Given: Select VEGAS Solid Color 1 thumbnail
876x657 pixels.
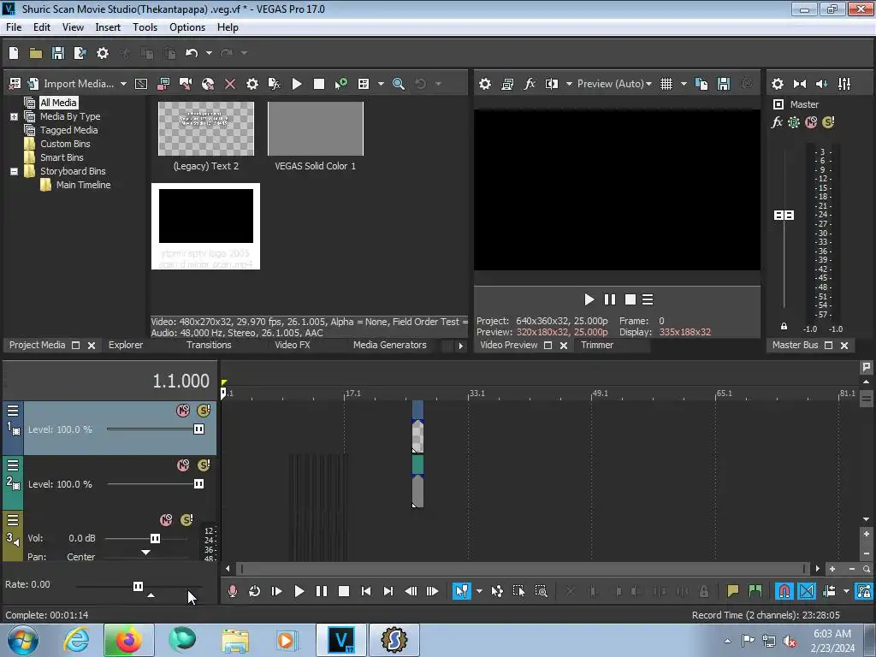Looking at the screenshot, I should (x=316, y=128).
